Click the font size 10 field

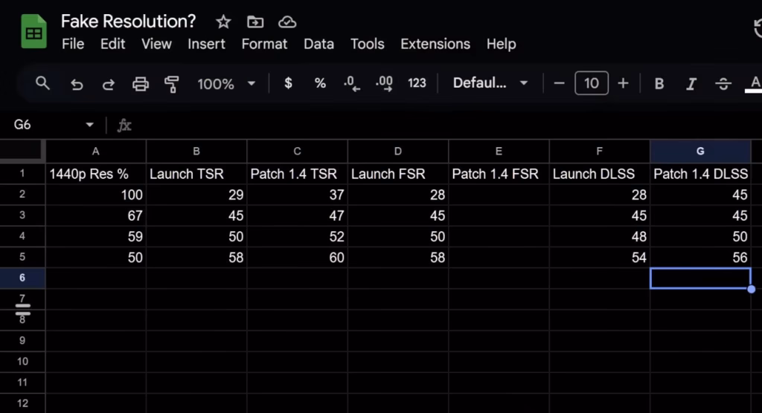tap(592, 83)
